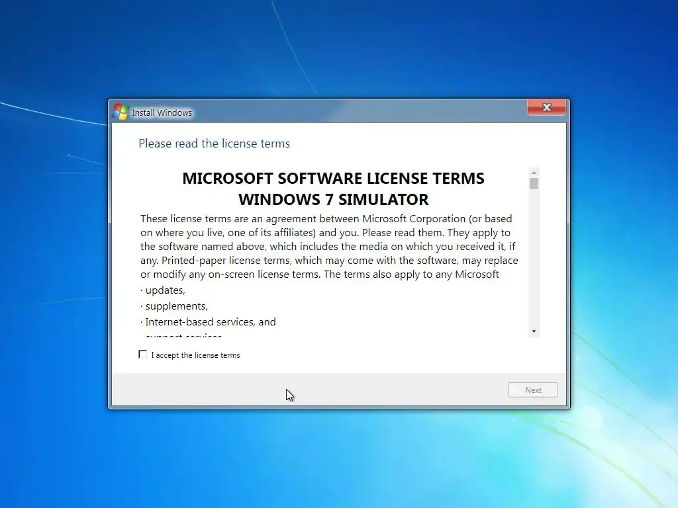Screen dimensions: 678x508
Task: Click the Next button
Action: pos(533,390)
